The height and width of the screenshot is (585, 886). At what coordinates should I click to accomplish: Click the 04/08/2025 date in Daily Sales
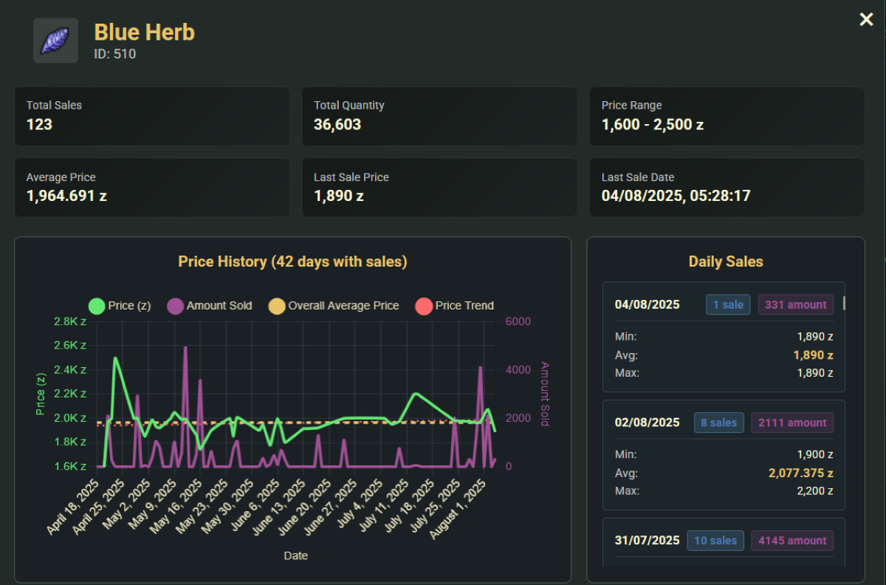(648, 304)
